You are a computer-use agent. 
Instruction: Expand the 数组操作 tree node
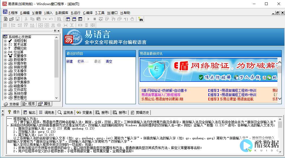pyautogui.click(x=5, y=60)
